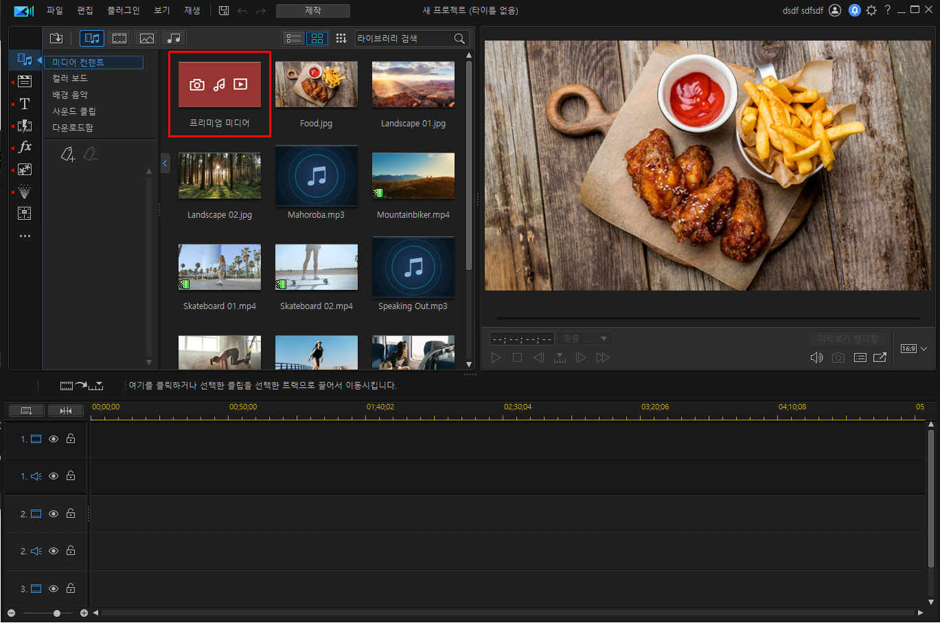The width and height of the screenshot is (940, 623).
Task: Open the 플러그인 menu
Action: (x=124, y=10)
